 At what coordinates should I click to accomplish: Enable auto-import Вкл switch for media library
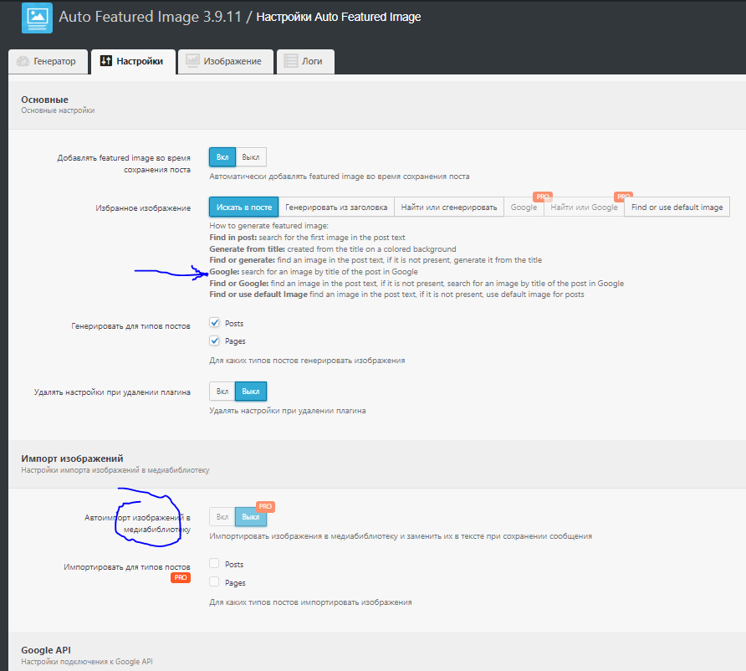click(222, 518)
